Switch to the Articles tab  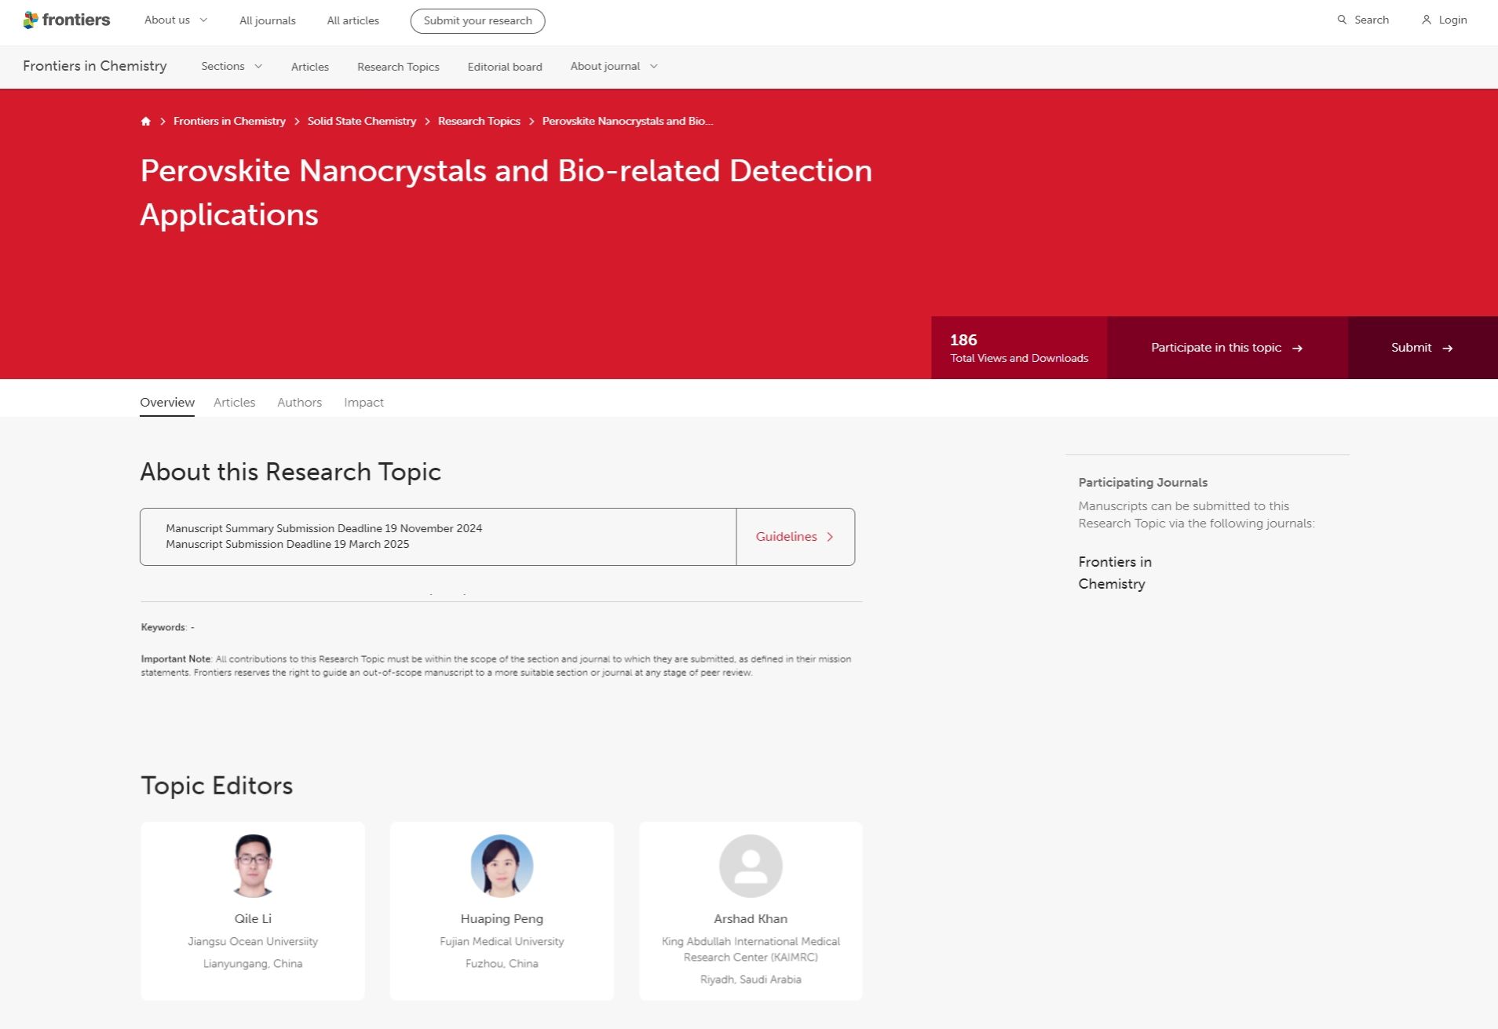pyautogui.click(x=234, y=403)
